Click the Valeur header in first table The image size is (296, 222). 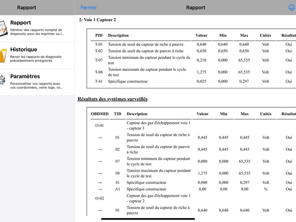click(201, 35)
